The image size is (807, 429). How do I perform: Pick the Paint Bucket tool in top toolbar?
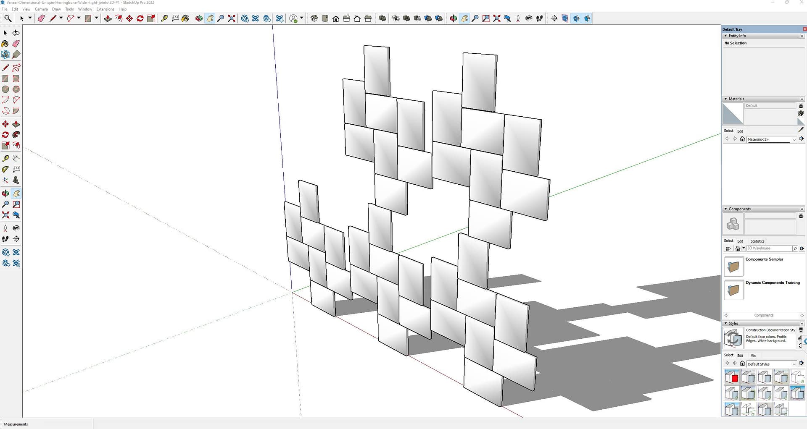[x=185, y=18]
